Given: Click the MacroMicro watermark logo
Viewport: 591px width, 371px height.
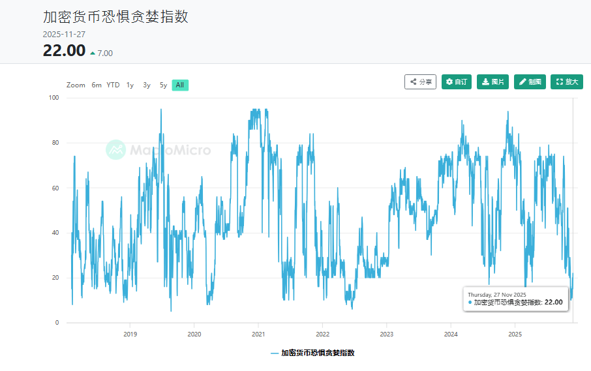Looking at the screenshot, I should [x=159, y=150].
